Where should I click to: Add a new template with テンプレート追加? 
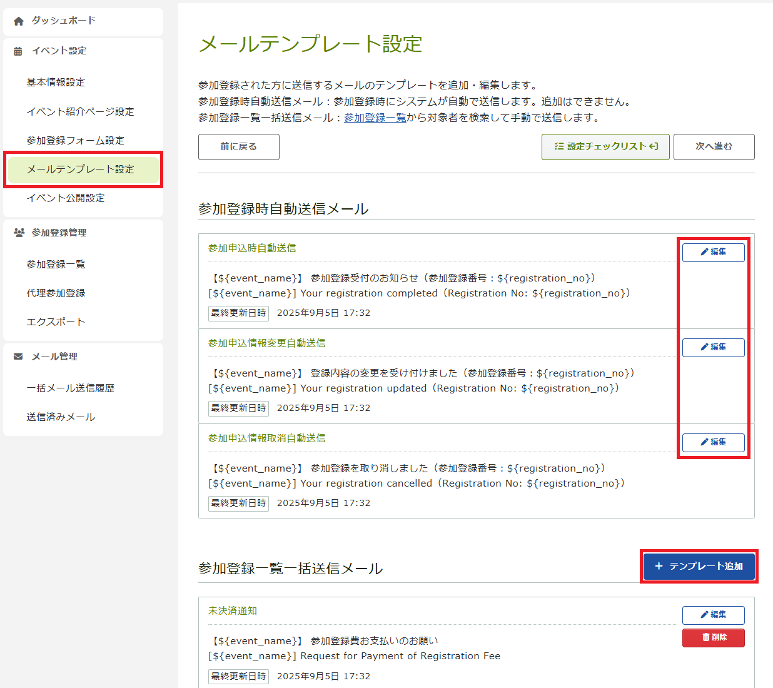click(699, 566)
